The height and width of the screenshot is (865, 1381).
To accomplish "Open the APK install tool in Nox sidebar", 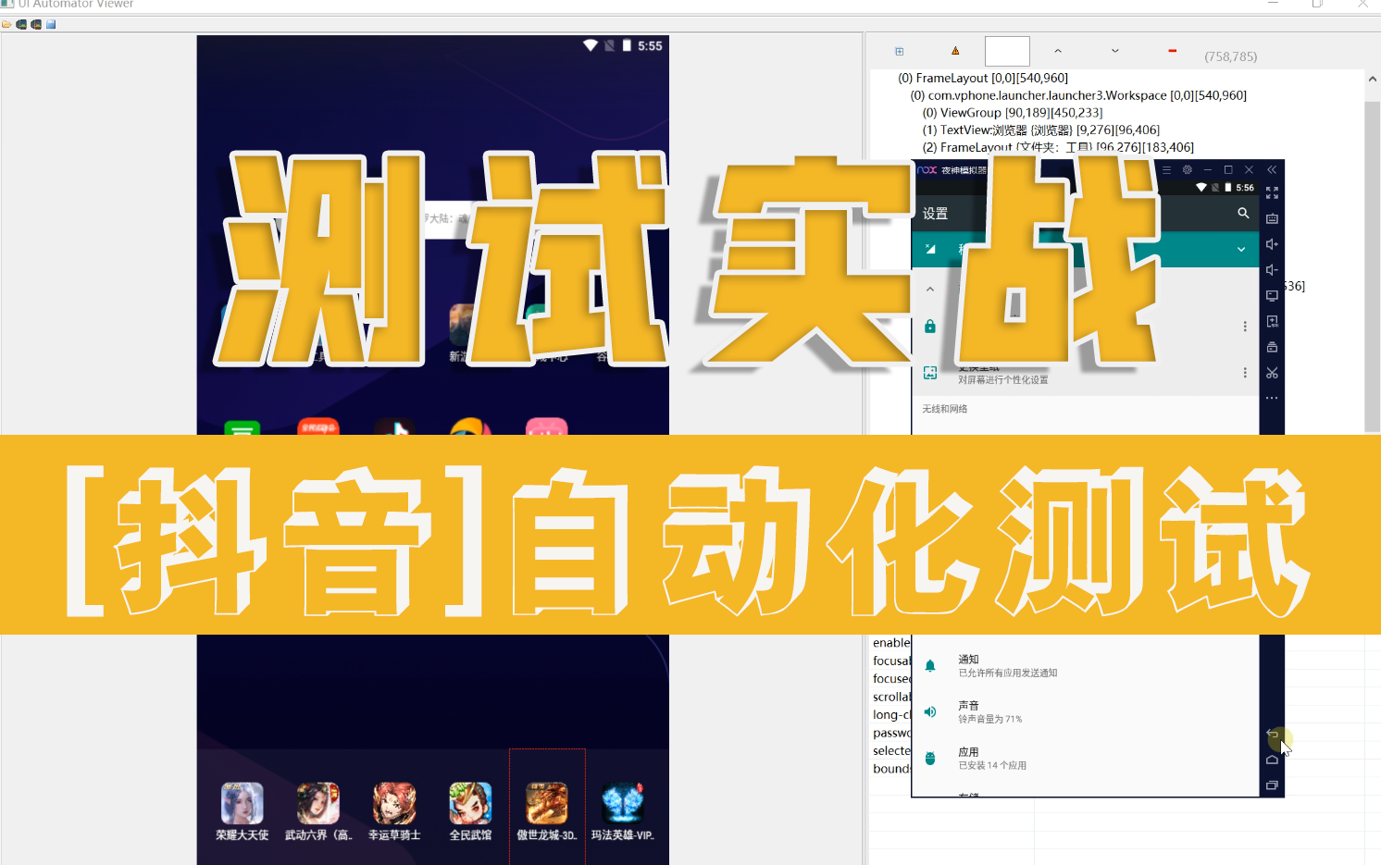I will click(x=1272, y=322).
